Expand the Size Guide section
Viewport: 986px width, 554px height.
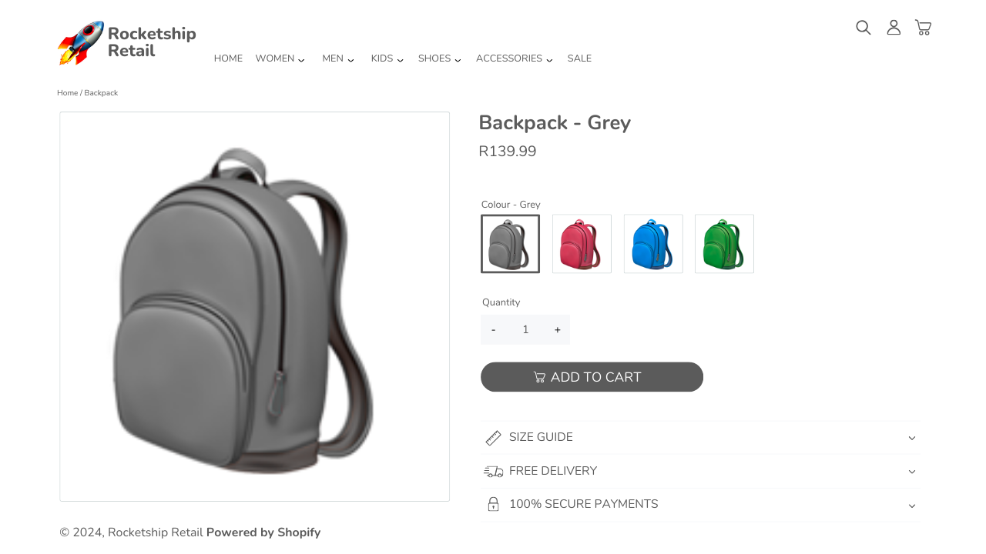pos(699,437)
